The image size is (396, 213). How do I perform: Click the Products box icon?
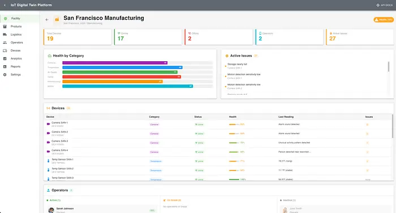(5, 27)
